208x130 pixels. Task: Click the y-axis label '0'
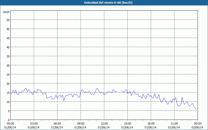[9, 120]
